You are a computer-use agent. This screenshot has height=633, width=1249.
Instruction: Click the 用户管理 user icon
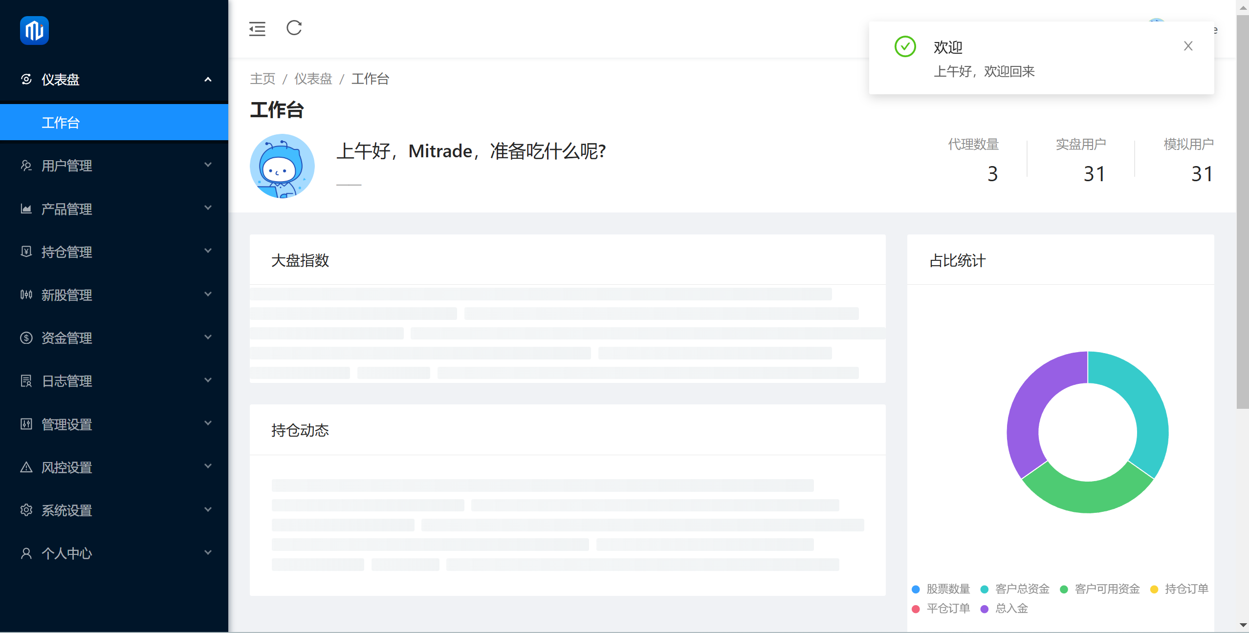tap(26, 166)
